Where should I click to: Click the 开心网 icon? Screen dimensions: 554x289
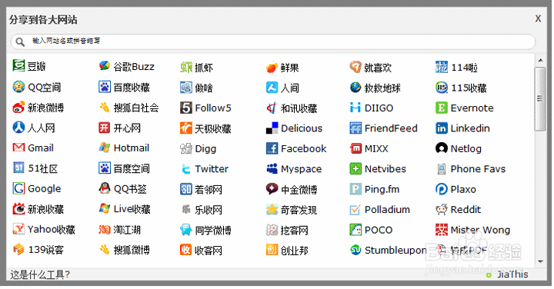tap(104, 128)
